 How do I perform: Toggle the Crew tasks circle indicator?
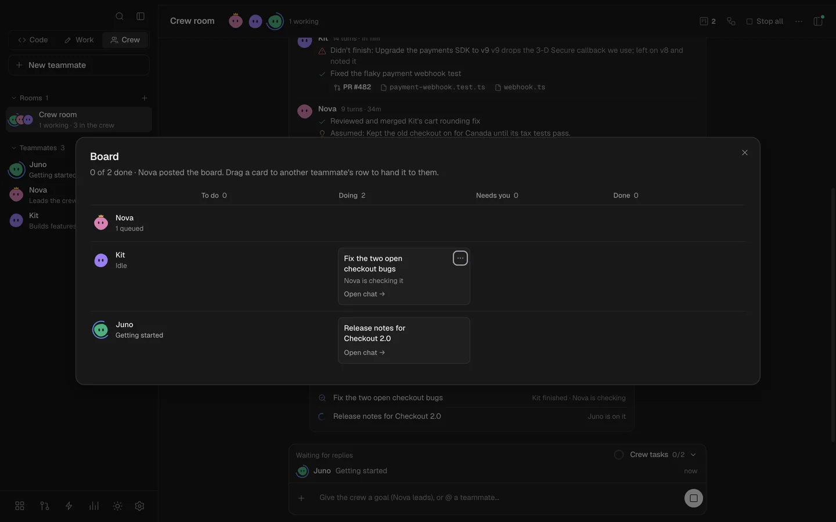tap(619, 455)
